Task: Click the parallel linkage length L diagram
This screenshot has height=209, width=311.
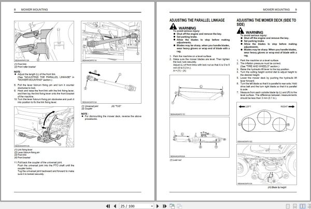Action: point(200,95)
